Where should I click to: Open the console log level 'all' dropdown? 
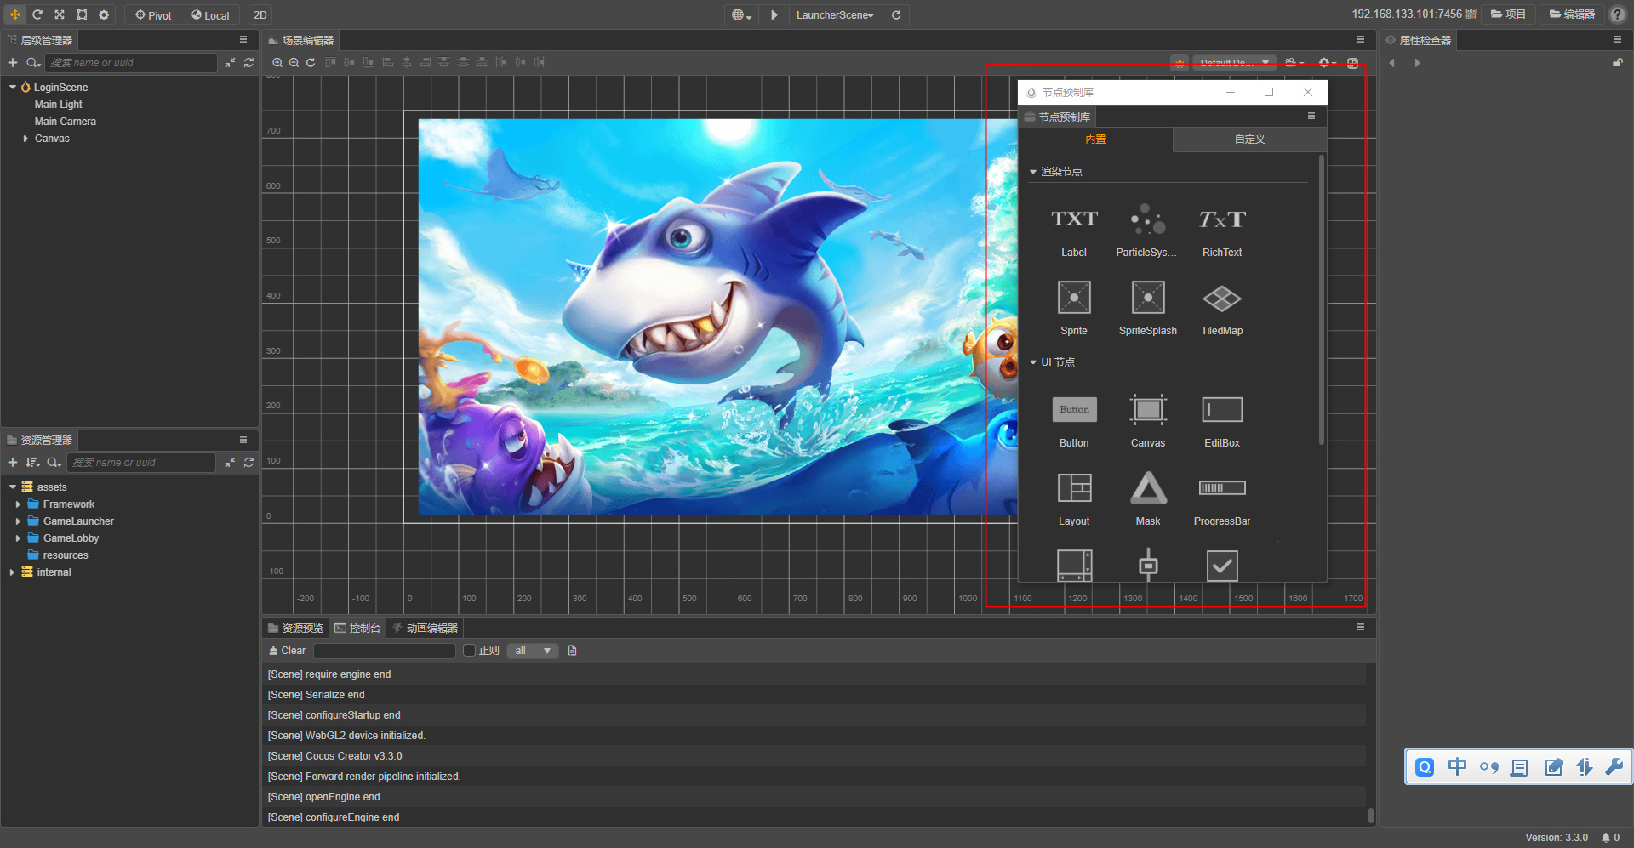click(x=533, y=651)
